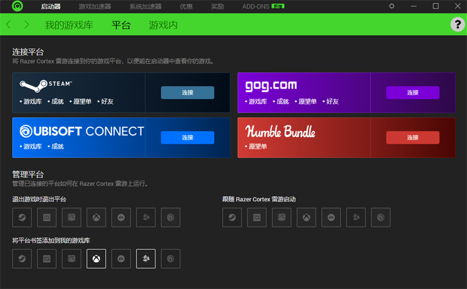The image size is (467, 289).
Task: Disable selected Xbox bookmark under 将平台书签添加到我的游戏库
Action: click(96, 259)
